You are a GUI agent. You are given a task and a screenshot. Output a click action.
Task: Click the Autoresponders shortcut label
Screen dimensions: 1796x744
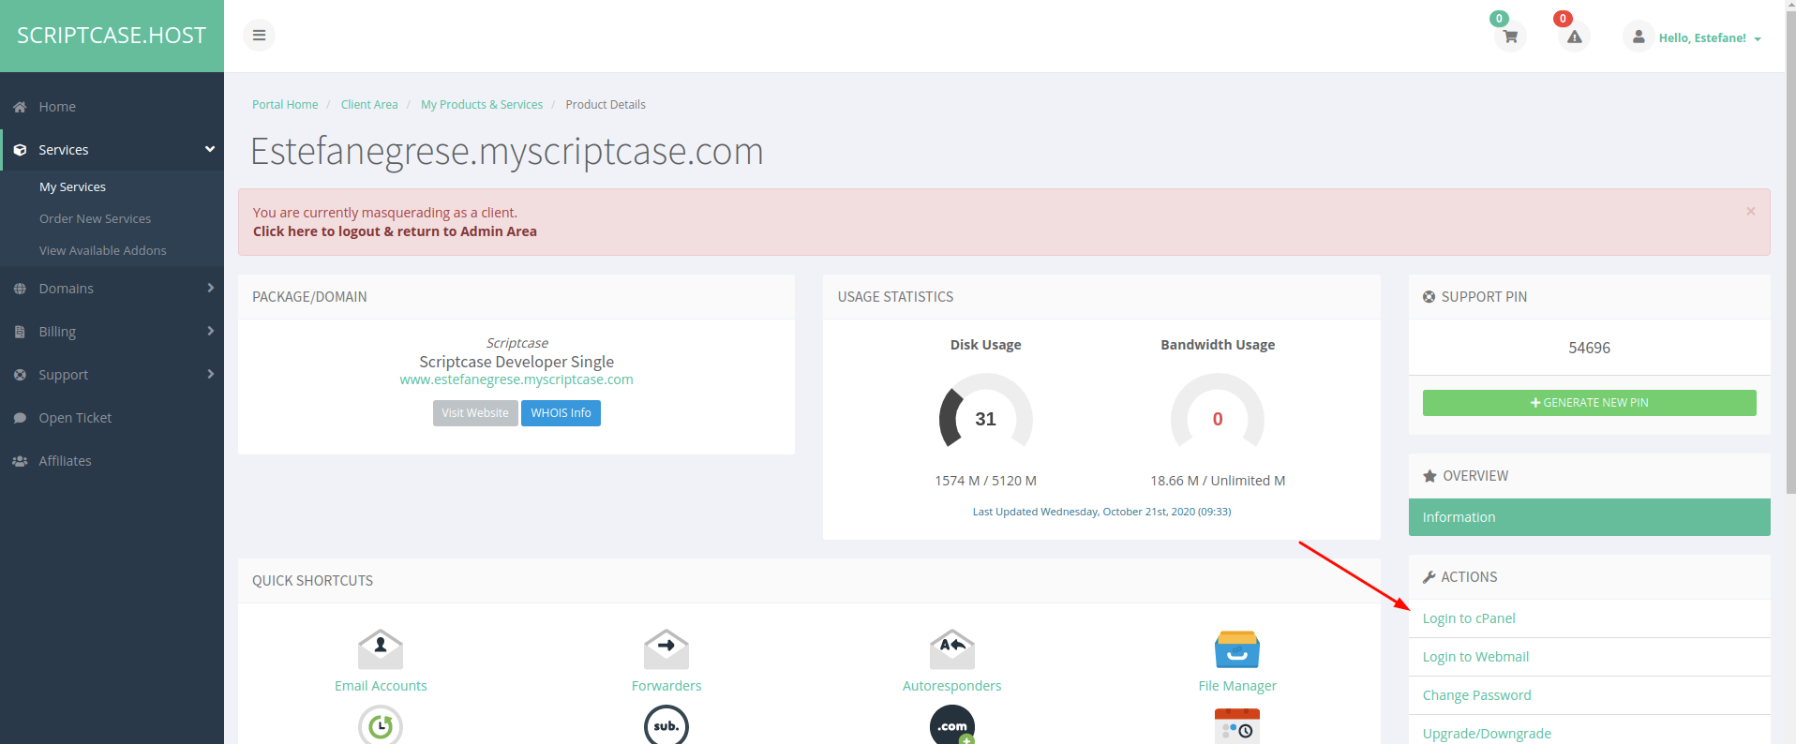952,686
